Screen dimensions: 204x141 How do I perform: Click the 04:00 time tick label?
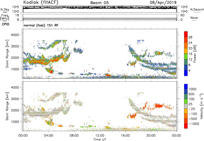point(48,136)
